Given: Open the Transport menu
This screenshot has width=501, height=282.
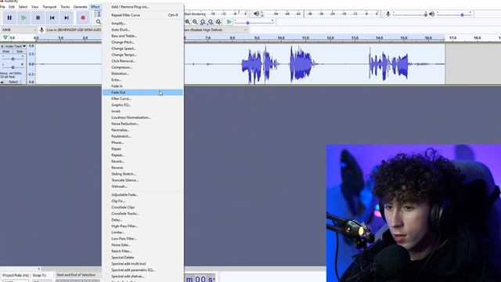Looking at the screenshot, I should click(49, 7).
